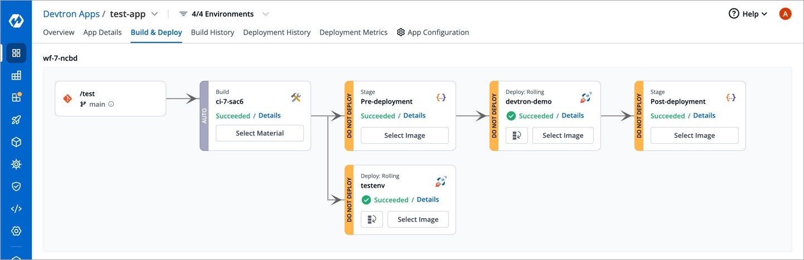804x260 pixels.
Task: Open Details link on Post-deployment stage
Action: point(705,115)
